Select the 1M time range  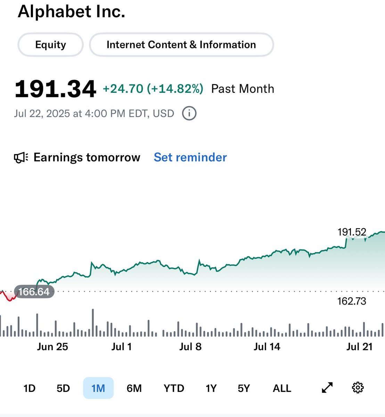[x=98, y=388]
